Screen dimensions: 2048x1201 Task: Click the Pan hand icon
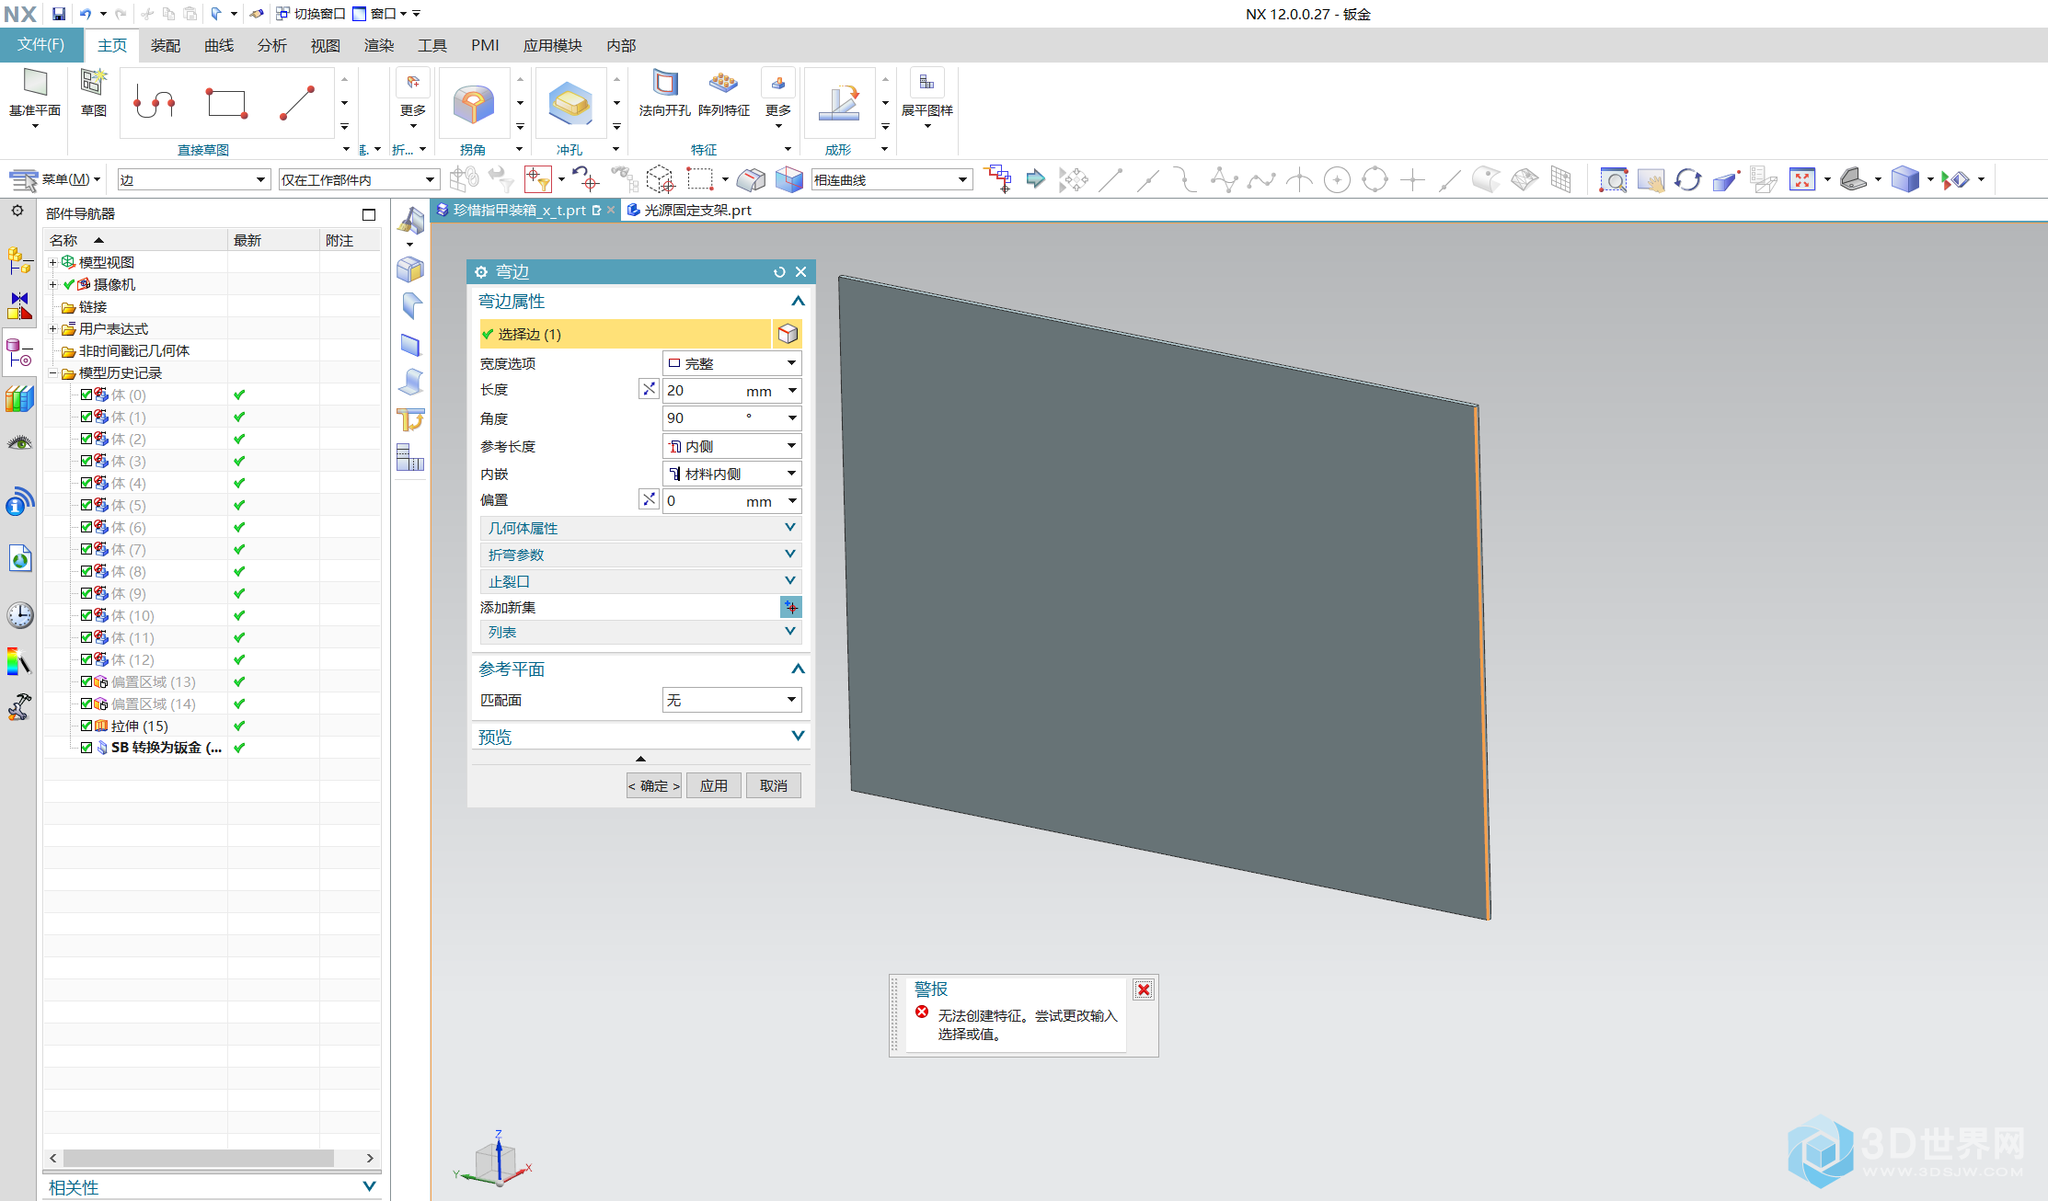1651,179
